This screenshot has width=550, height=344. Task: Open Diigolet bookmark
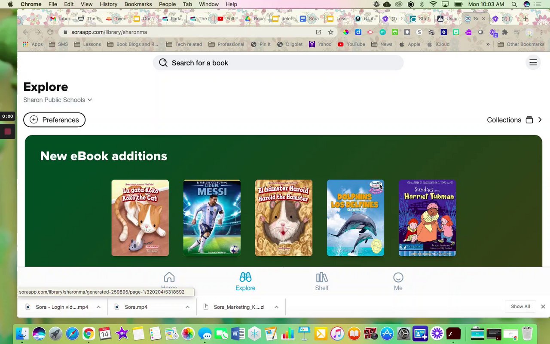pyautogui.click(x=290, y=44)
